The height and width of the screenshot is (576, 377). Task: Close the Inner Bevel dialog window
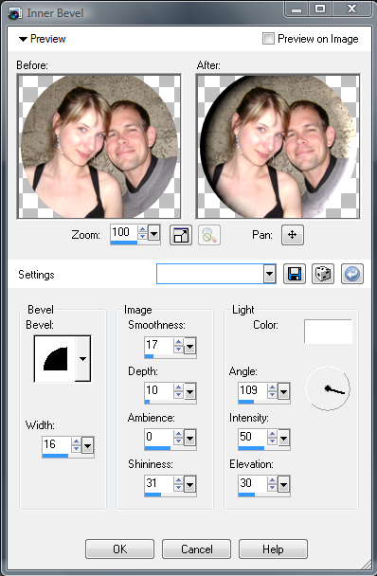[x=352, y=9]
